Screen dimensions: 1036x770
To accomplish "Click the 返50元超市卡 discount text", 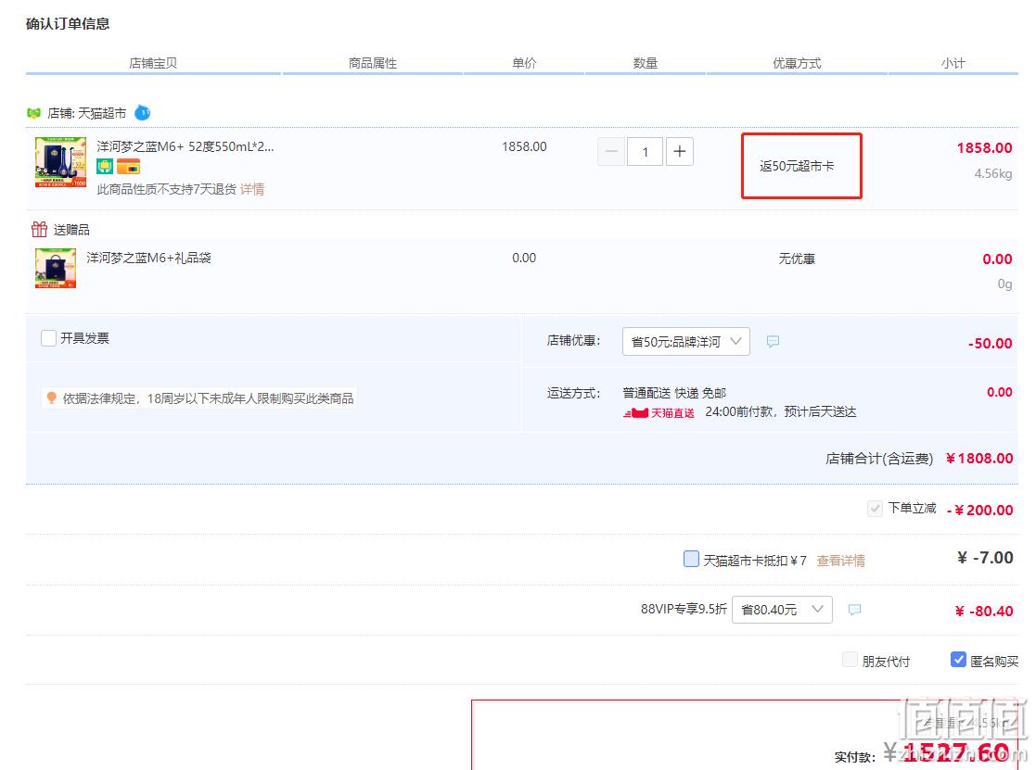I will pos(797,166).
